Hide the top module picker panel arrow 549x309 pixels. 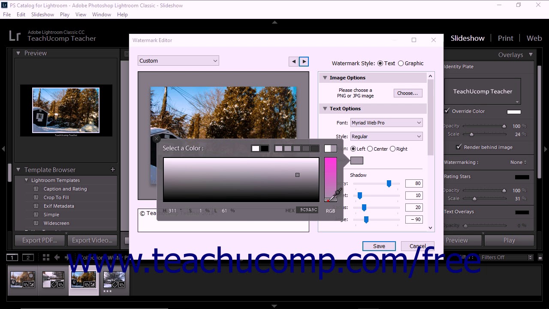pyautogui.click(x=274, y=22)
